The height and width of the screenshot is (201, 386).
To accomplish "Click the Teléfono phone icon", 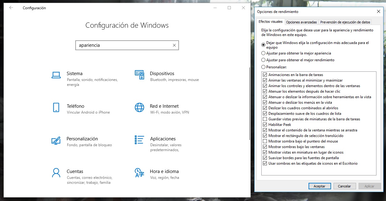I will point(56,107).
